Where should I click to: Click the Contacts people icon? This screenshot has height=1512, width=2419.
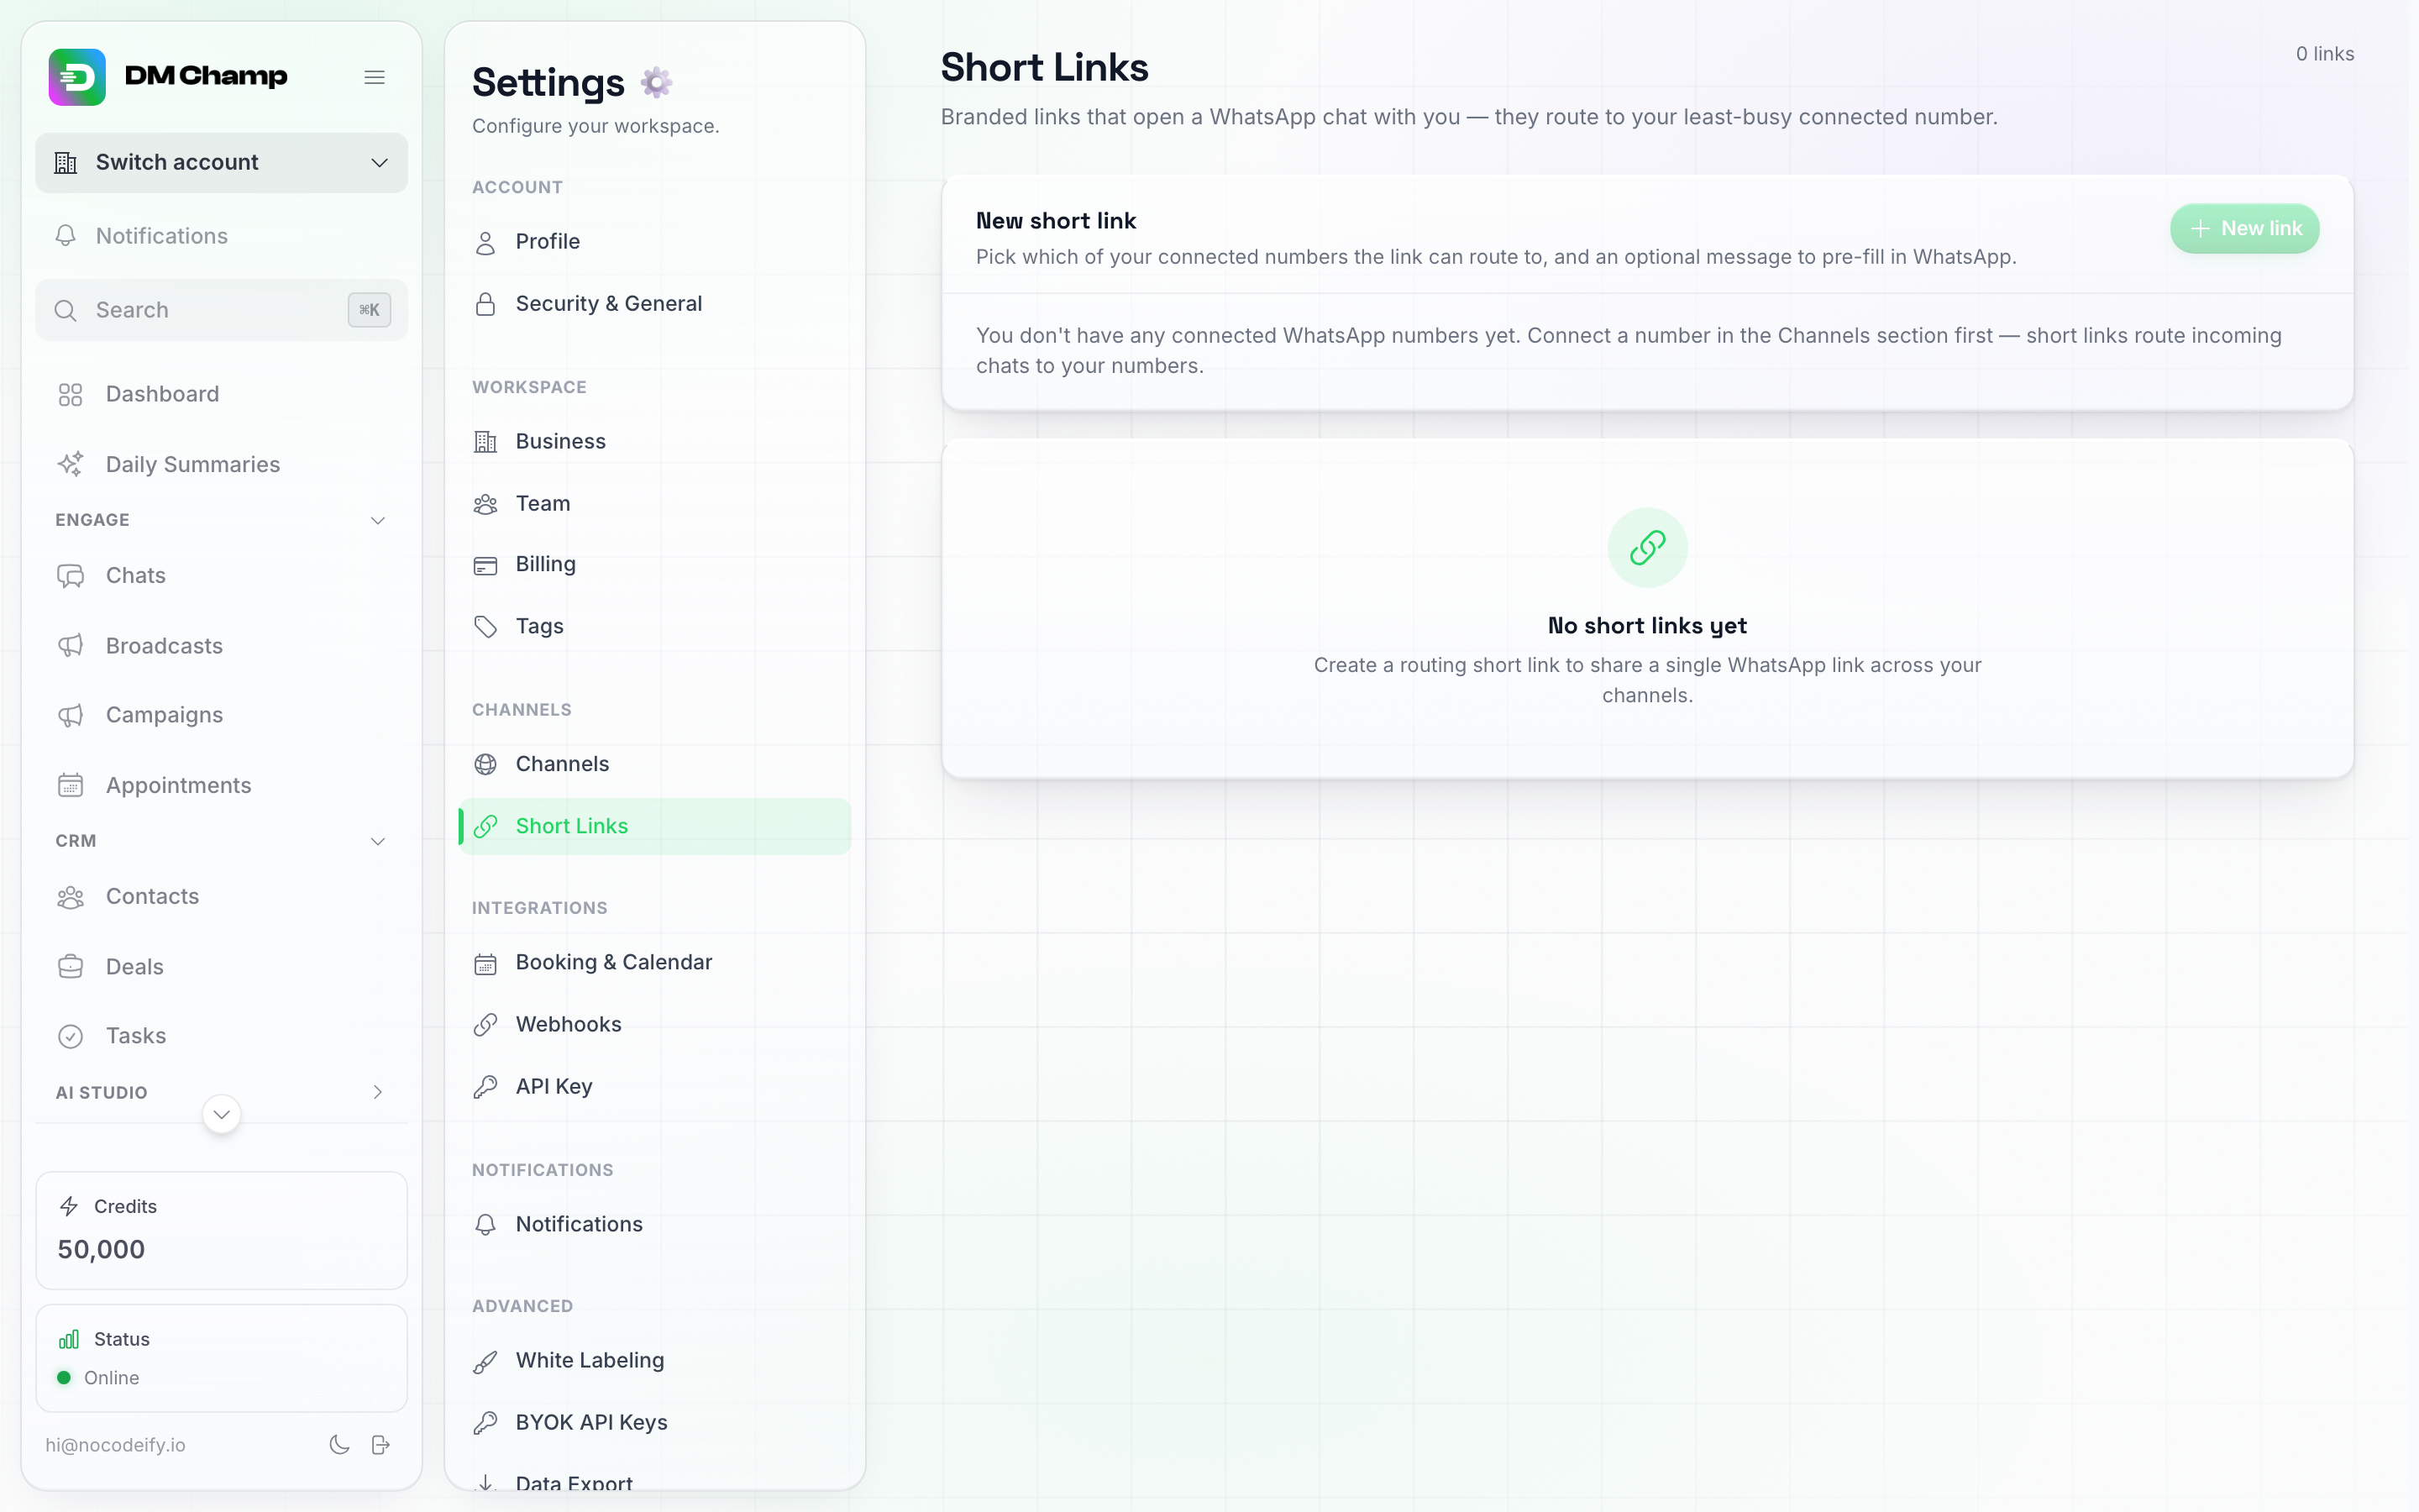(70, 897)
